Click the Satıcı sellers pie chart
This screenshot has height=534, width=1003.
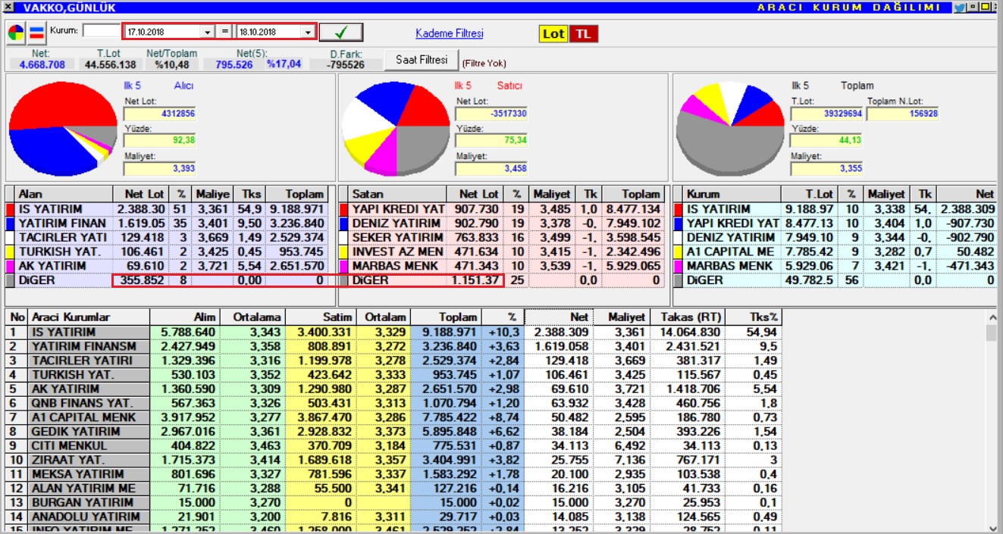396,129
